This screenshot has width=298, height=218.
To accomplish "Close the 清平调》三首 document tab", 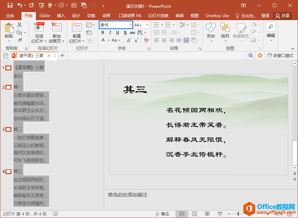I will click(49, 56).
